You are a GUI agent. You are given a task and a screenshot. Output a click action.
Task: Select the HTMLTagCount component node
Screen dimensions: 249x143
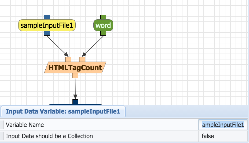[75, 68]
